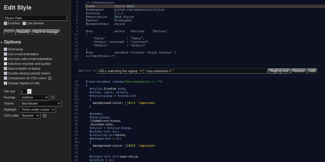Fold code block at line 35
This screenshot has width=325, height=162.
point(80,142)
